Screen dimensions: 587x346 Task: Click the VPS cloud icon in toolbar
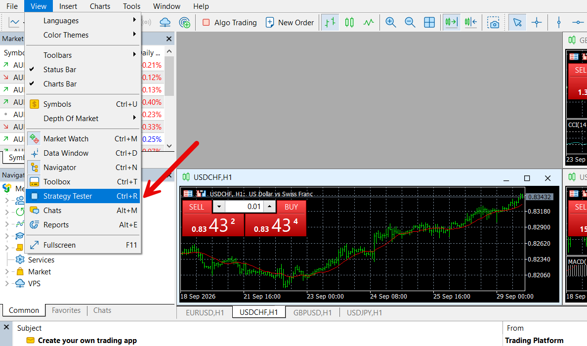tap(165, 22)
